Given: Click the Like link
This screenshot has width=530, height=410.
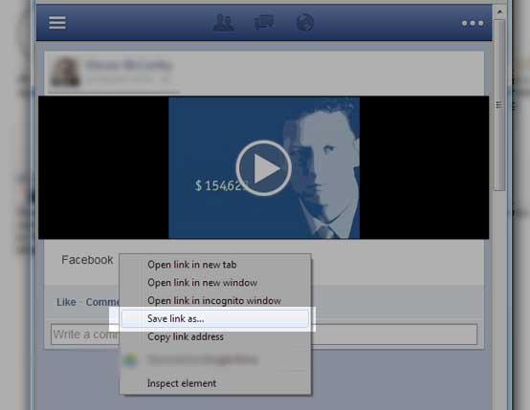Looking at the screenshot, I should 66,302.
